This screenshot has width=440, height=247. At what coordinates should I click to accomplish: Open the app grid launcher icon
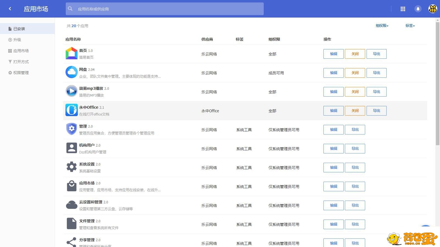pyautogui.click(x=403, y=9)
